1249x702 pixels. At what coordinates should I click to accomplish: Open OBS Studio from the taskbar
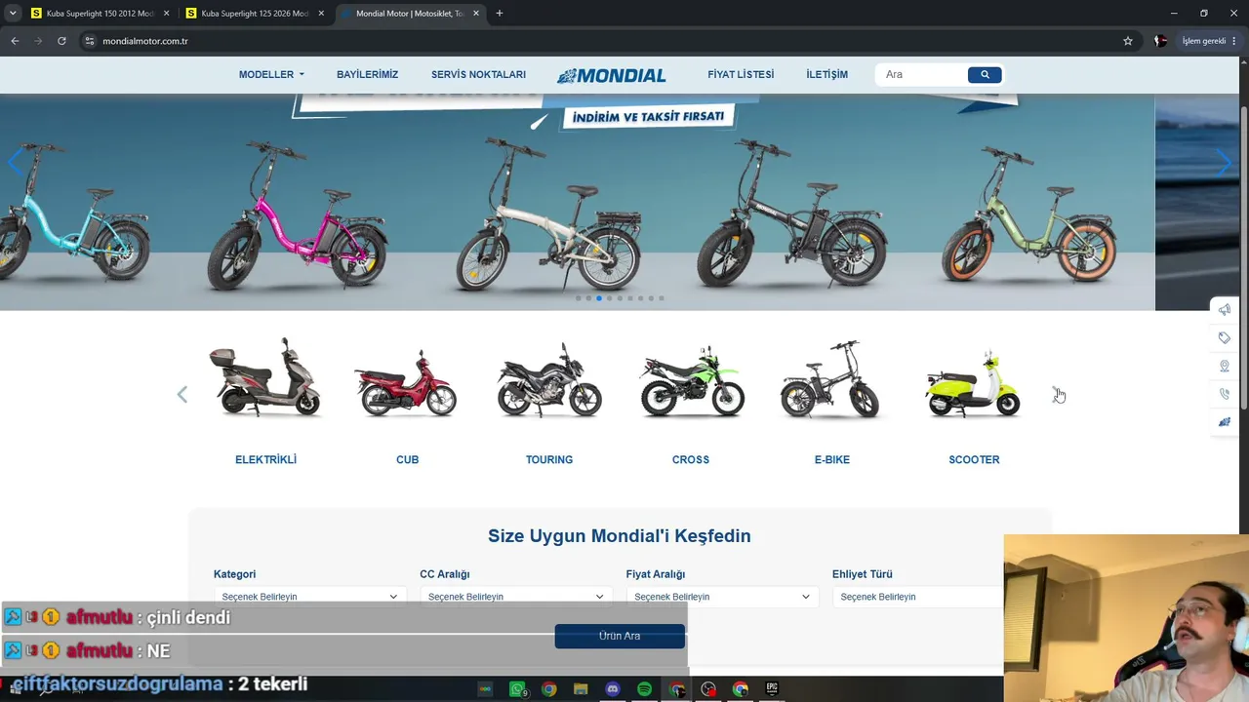pos(708,689)
